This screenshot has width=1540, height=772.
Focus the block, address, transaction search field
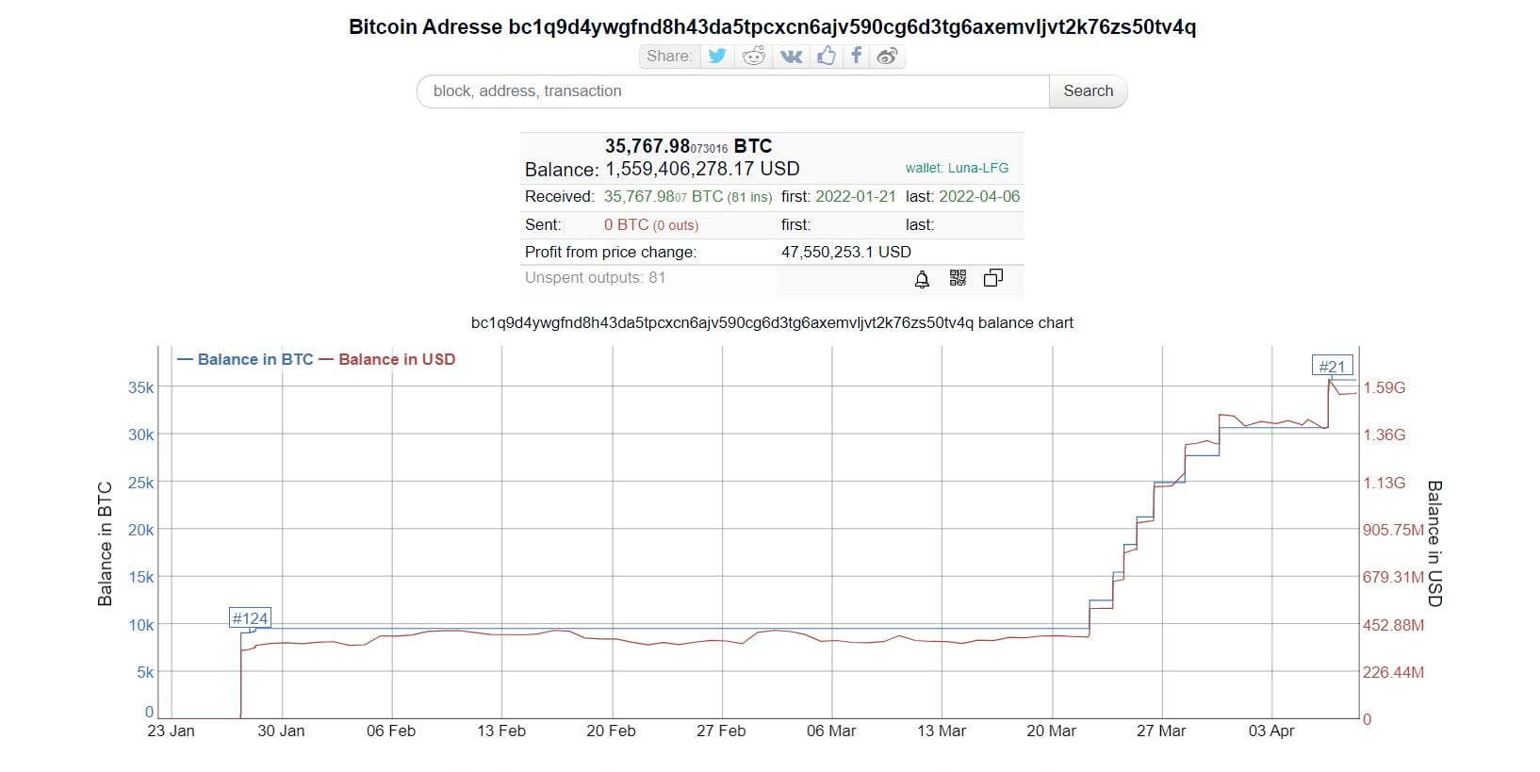pyautogui.click(x=733, y=91)
